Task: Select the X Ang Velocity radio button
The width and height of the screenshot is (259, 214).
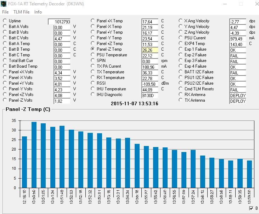Action: click(181, 21)
